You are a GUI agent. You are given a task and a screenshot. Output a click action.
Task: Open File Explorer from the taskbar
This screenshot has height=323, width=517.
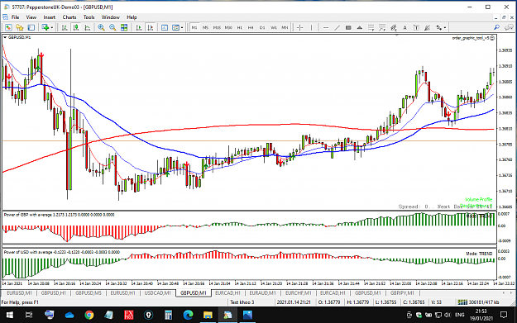click(x=208, y=315)
